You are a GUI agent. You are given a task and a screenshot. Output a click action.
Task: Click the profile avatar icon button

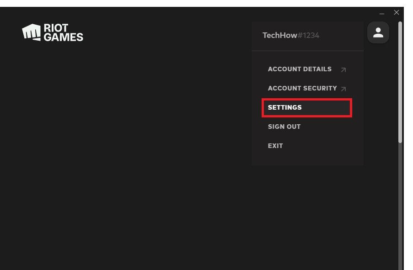[378, 32]
